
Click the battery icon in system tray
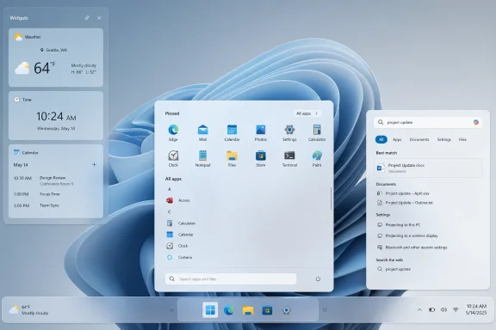pyautogui.click(x=431, y=309)
